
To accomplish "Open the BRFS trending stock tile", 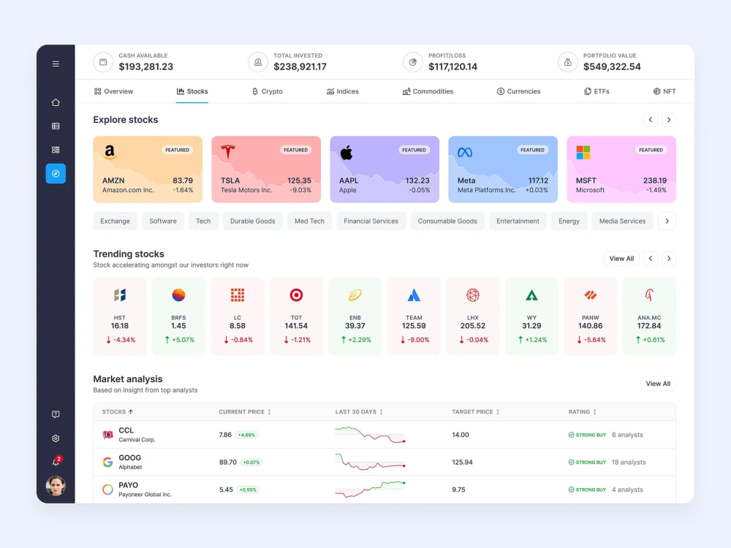I will (178, 316).
